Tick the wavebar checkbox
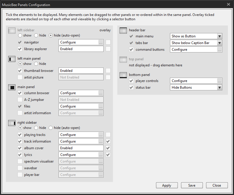The height and width of the screenshot is (195, 234). coord(20,168)
